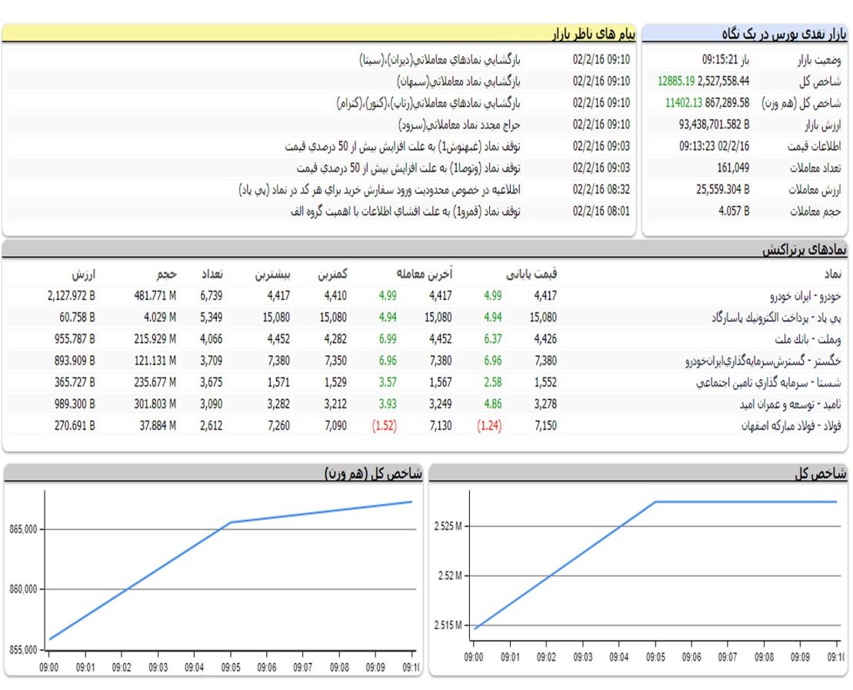Viewport: 853px width, 690px height.
Task: Click the شاخص کل (هم وزن) chart title
Action: point(373,473)
